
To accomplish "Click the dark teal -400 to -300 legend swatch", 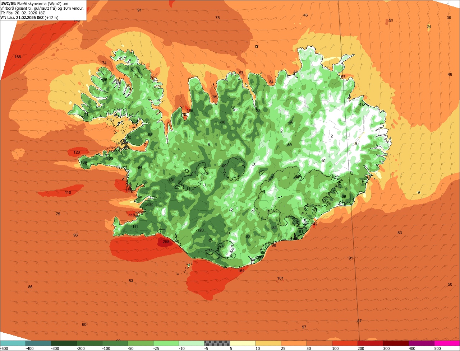I will click(x=38, y=343).
